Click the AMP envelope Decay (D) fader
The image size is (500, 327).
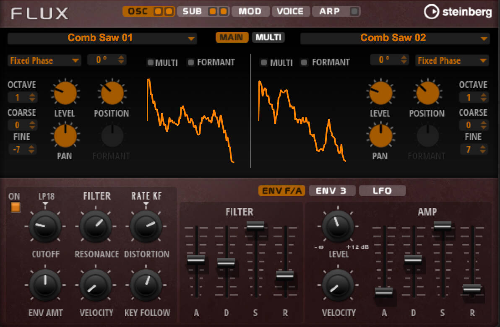(413, 260)
